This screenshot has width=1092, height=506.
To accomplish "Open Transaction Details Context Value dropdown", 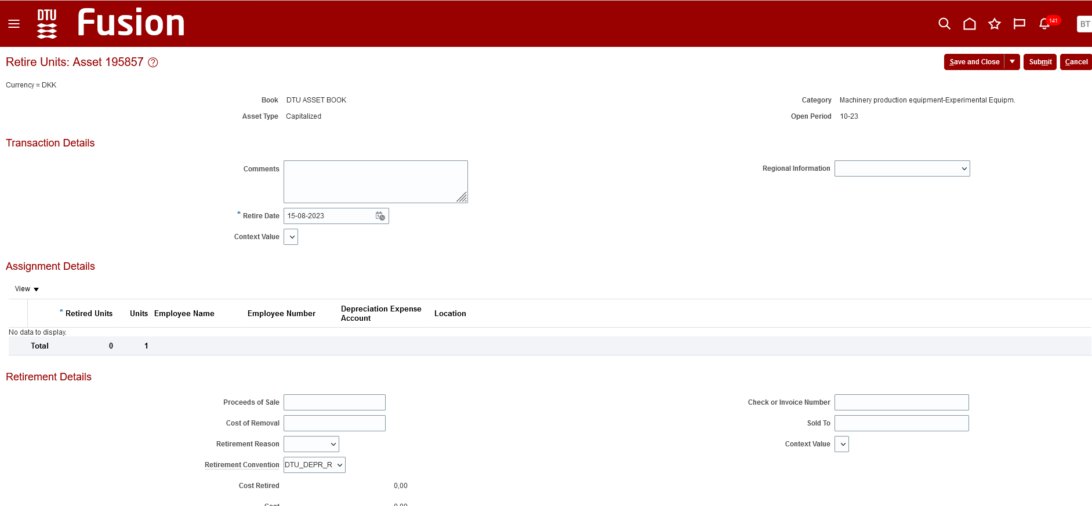I will 291,237.
